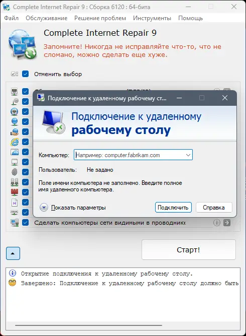Click the red firewall icon in the list

coord(15,192)
